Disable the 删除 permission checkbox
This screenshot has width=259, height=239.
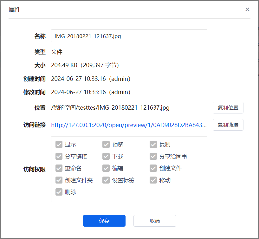point(59,192)
